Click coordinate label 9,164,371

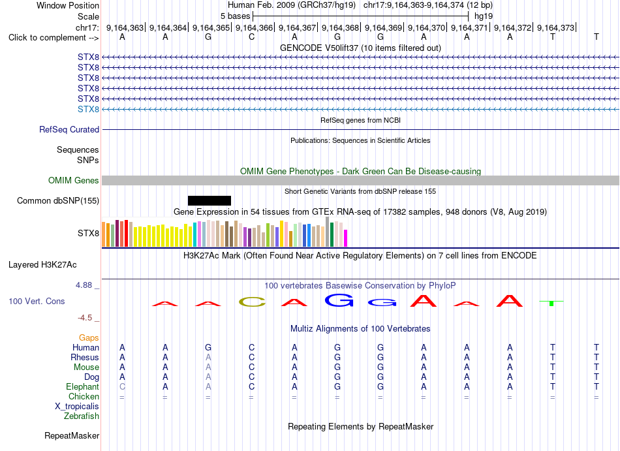[469, 27]
